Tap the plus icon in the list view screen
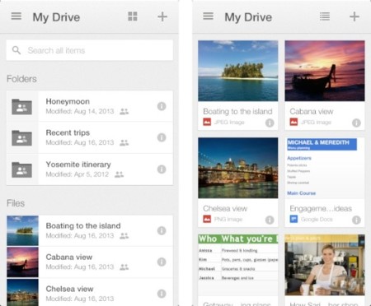This screenshot has width=371, height=306. 162,16
